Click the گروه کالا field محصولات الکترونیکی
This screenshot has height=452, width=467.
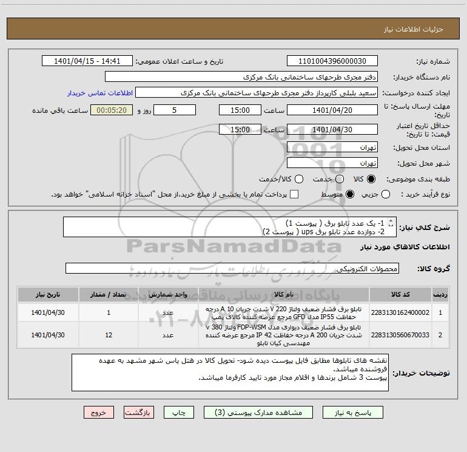click(232, 268)
